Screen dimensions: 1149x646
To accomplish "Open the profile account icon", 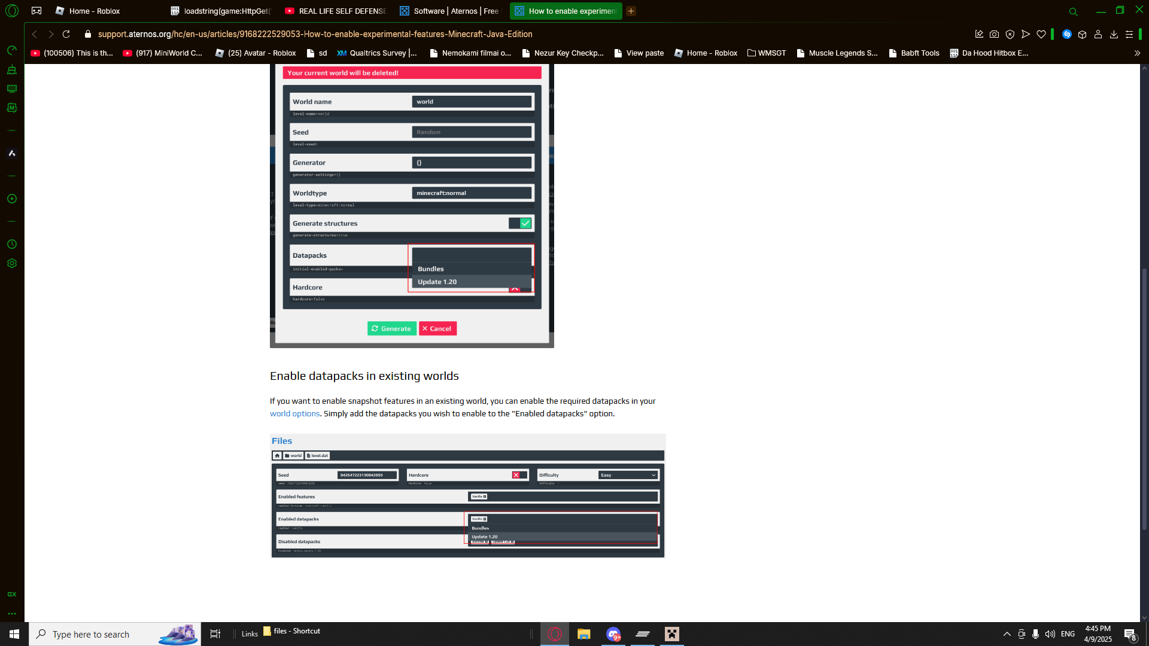I will [1098, 34].
